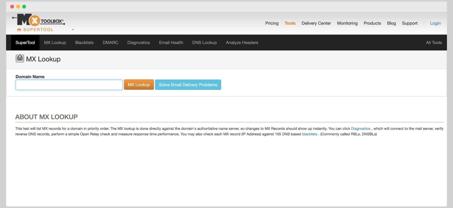Select Pricing in the top navigation

coord(271,23)
